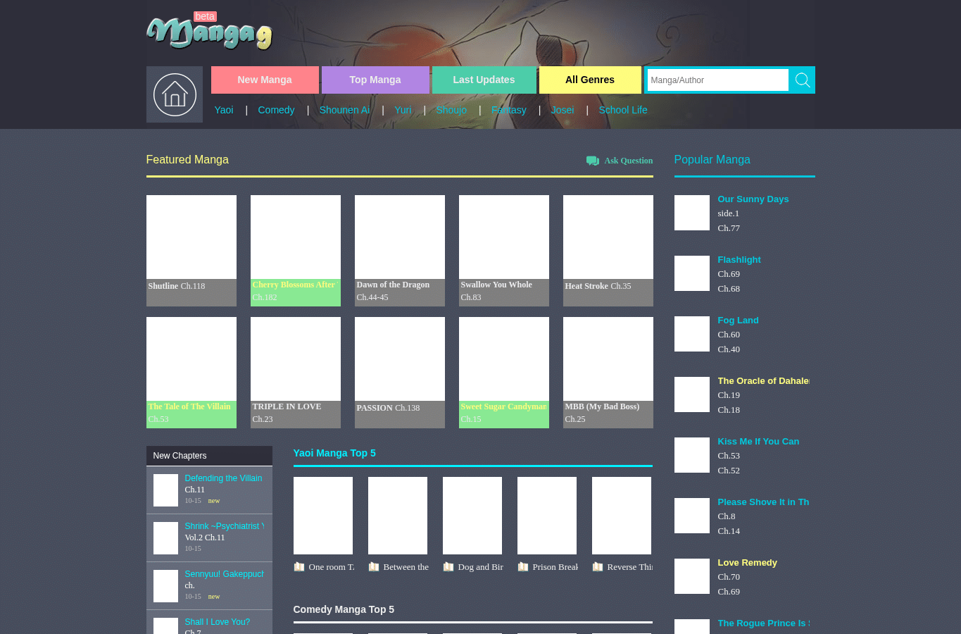This screenshot has height=634, width=961.
Task: Open The Tale of The Villain title
Action: [x=189, y=406]
